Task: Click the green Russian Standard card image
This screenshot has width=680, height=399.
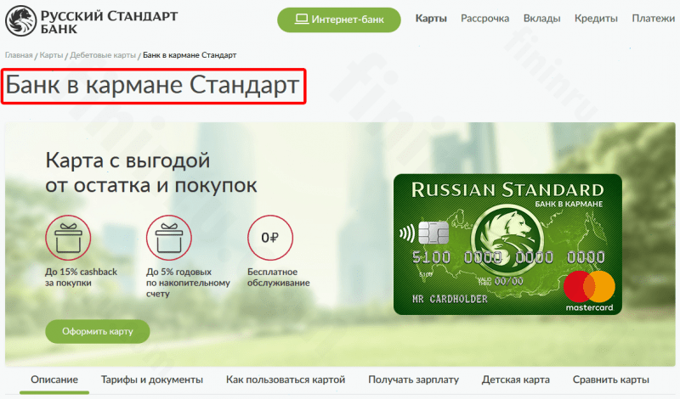Action: (507, 244)
